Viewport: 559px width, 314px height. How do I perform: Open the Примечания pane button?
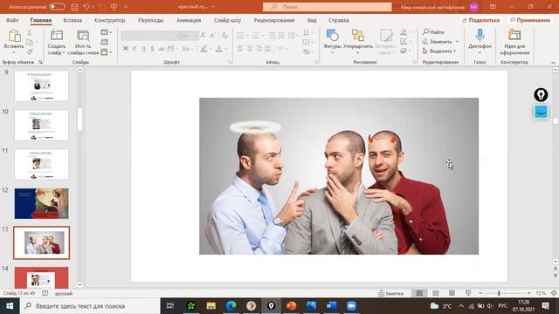[x=530, y=20]
